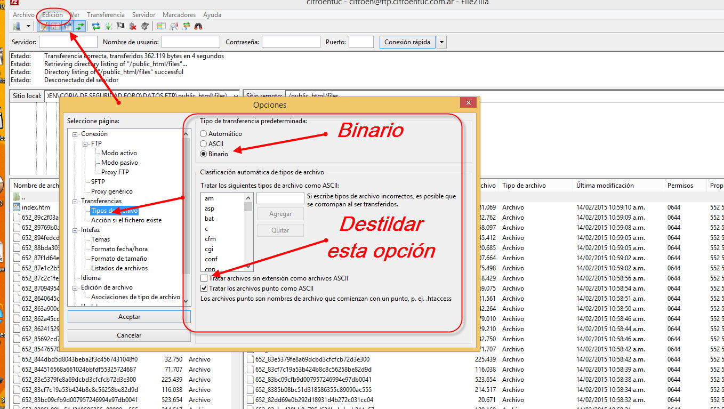Screen dimensions: 724x409
Task: Toggle the message log display icon
Action: click(x=43, y=26)
